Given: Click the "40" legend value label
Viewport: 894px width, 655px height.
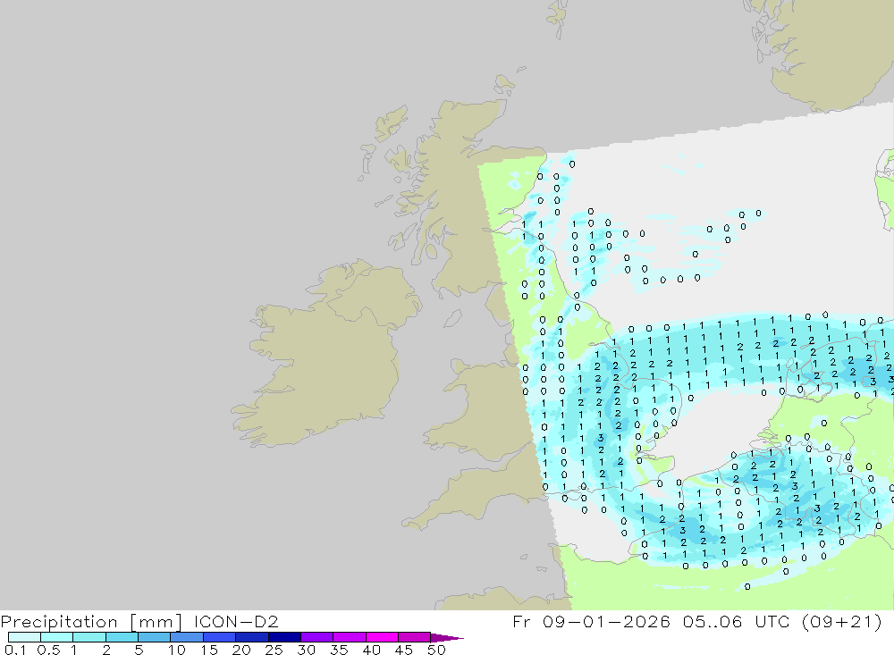Looking at the screenshot, I should (x=372, y=650).
